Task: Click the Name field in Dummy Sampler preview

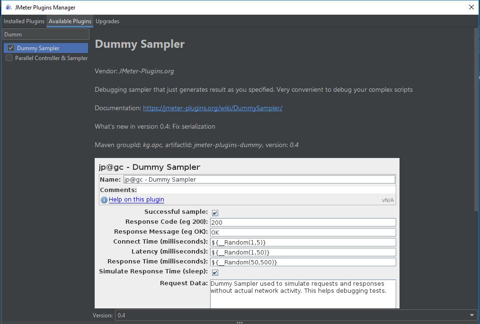Action: click(259, 180)
